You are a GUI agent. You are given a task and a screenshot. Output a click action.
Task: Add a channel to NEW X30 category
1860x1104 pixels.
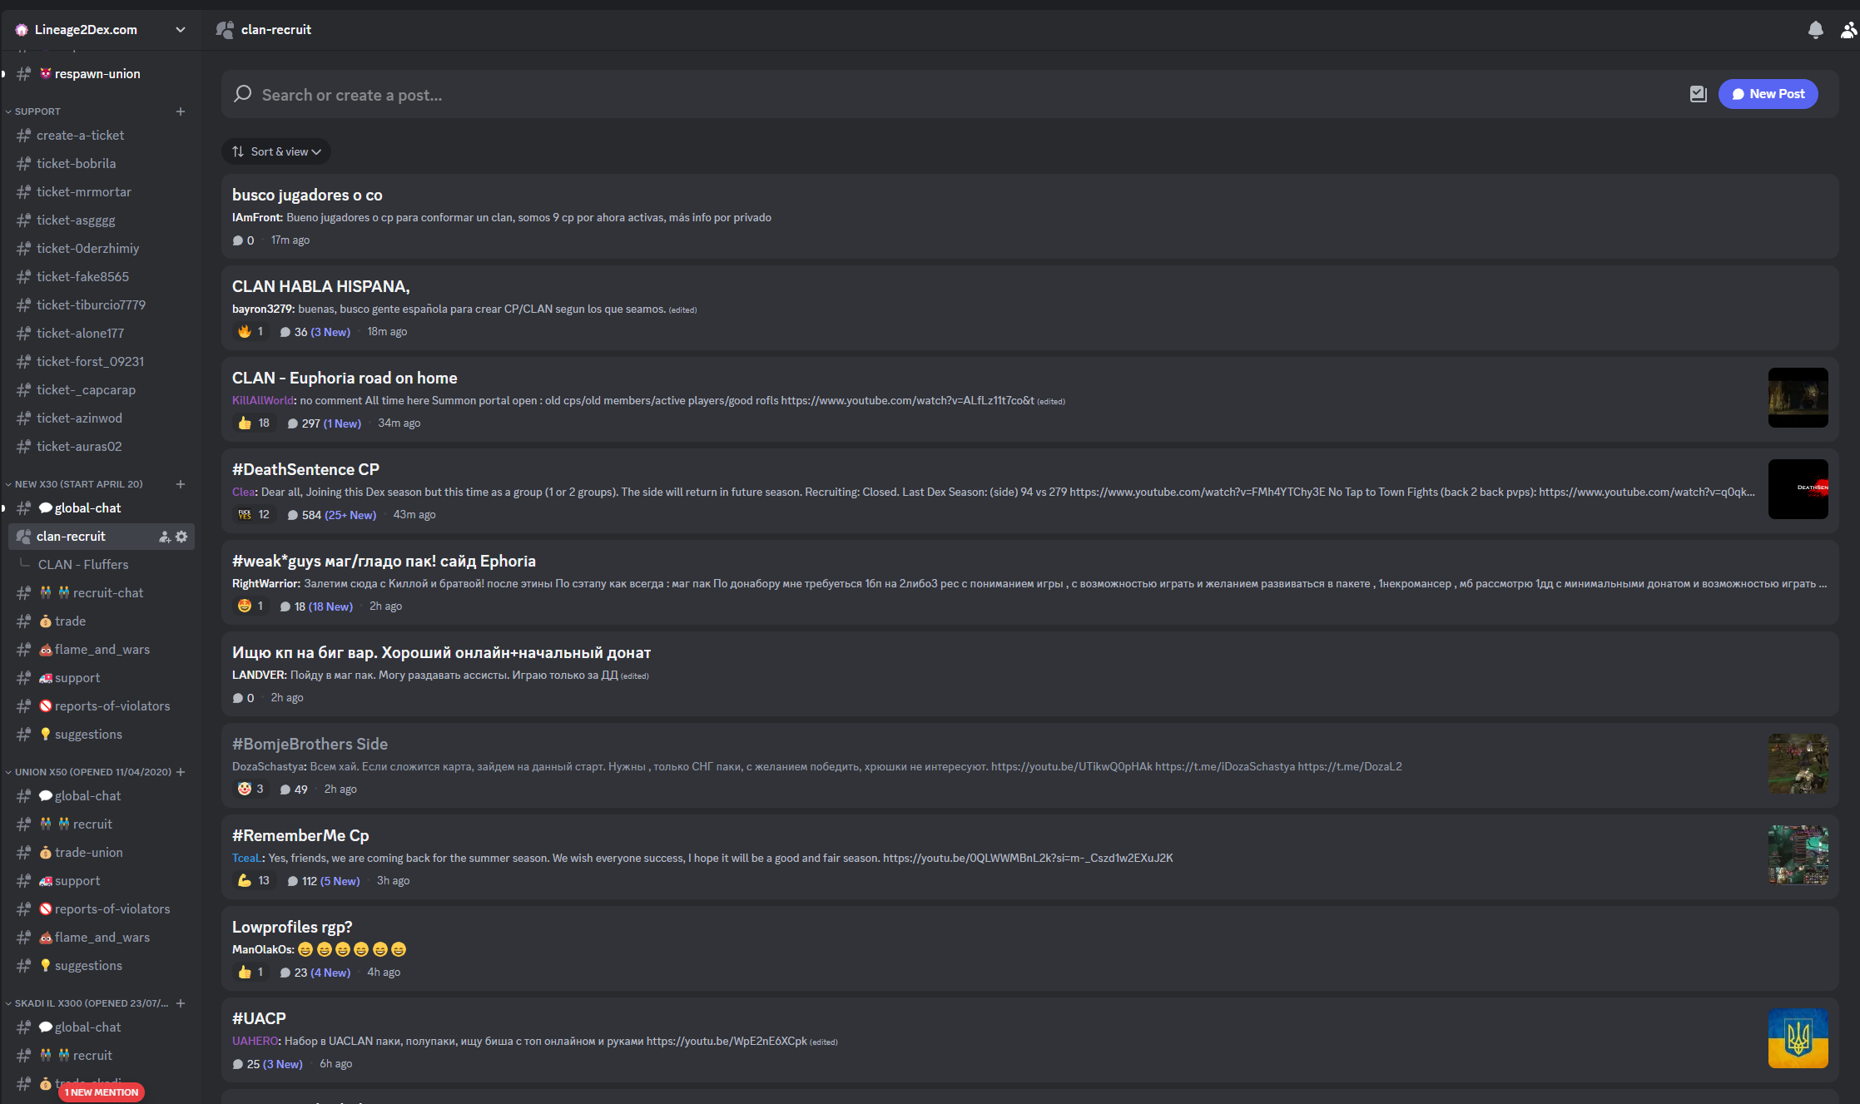click(x=181, y=484)
